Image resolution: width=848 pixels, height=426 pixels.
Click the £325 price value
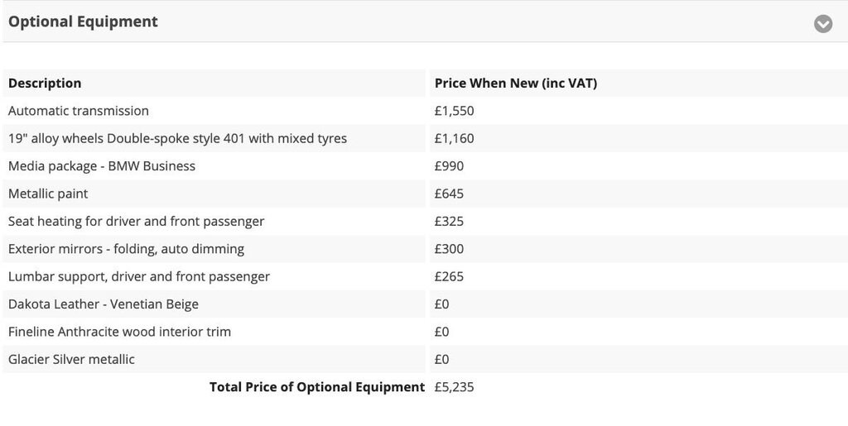click(x=449, y=221)
